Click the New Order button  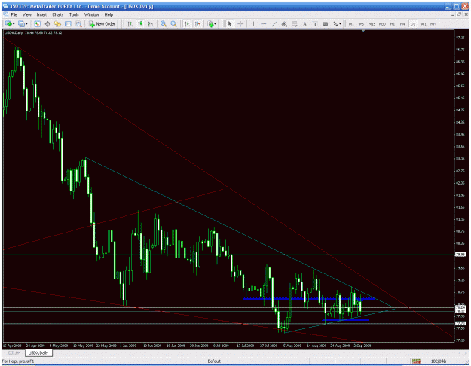pos(102,24)
